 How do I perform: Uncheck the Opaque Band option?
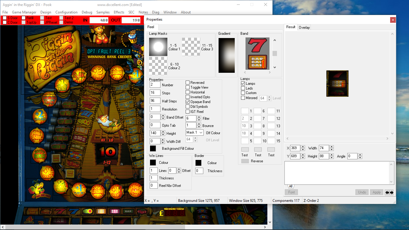(188, 102)
